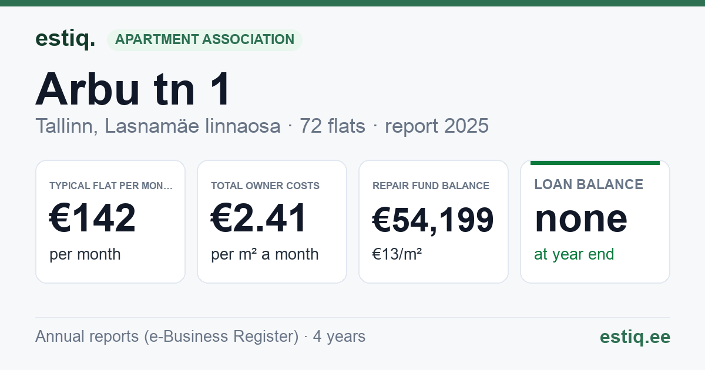
Task: Click the 'at year end' text
Action: click(574, 254)
